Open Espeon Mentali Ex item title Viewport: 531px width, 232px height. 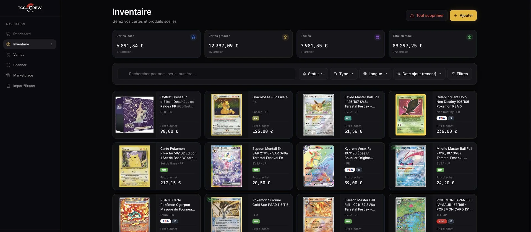[x=270, y=153]
